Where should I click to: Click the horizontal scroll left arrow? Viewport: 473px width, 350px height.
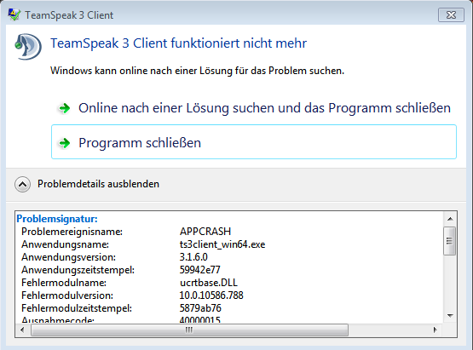(22, 330)
